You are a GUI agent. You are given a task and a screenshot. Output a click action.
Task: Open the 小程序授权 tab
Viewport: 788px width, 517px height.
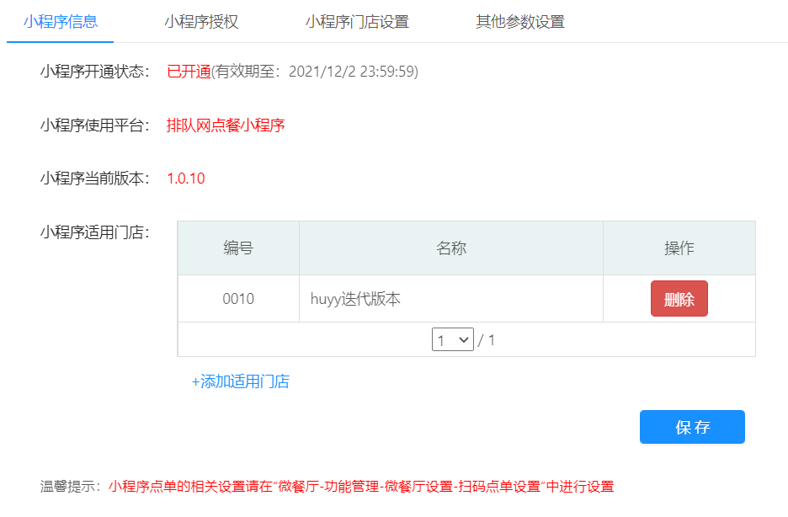click(x=201, y=22)
